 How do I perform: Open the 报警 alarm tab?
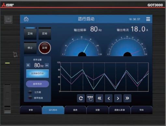(x=97, y=110)
